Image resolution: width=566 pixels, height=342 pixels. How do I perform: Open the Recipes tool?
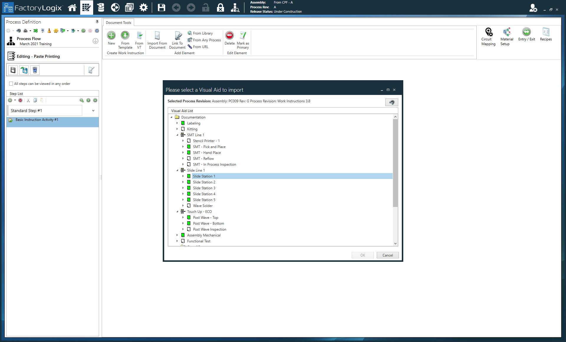[x=546, y=32]
